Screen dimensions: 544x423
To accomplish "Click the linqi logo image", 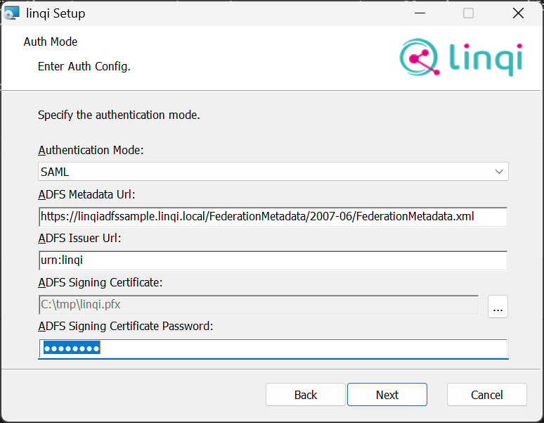I will pyautogui.click(x=461, y=57).
